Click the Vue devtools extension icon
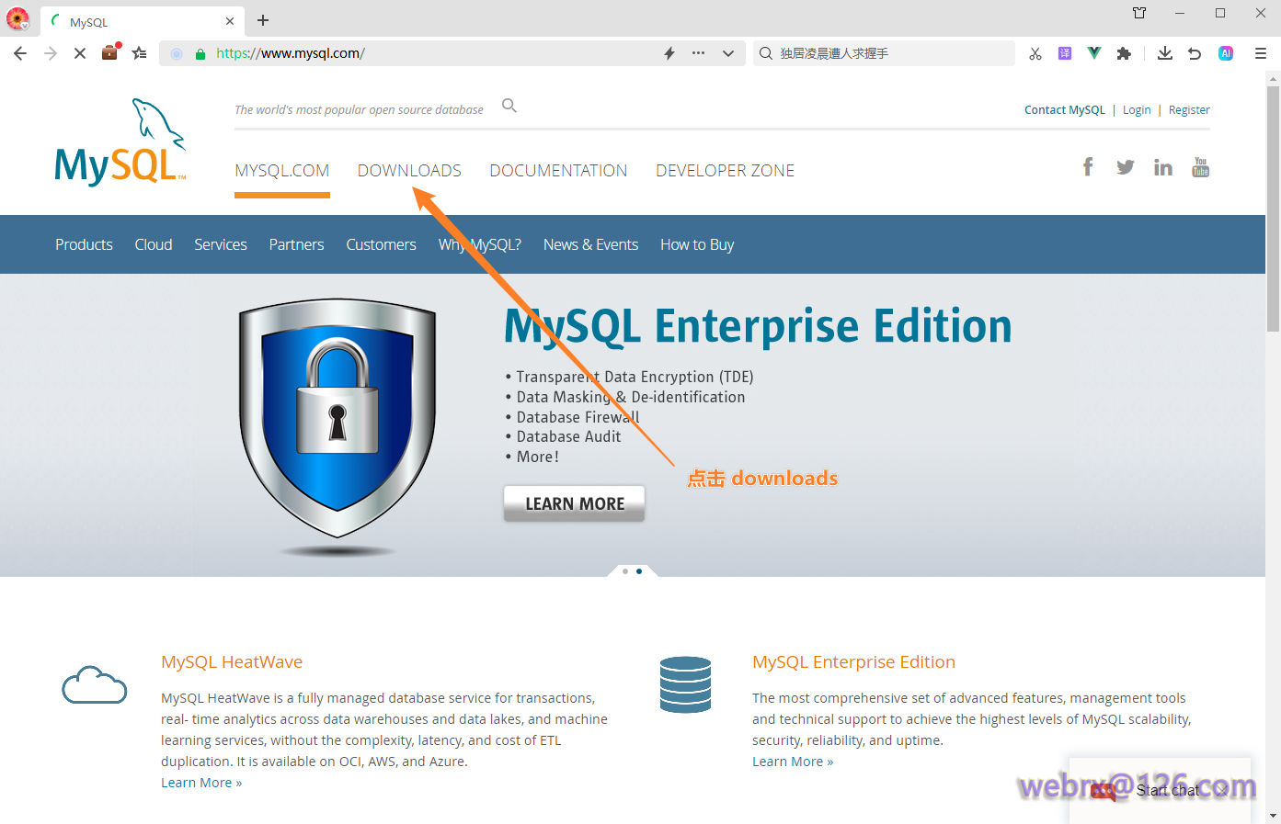This screenshot has height=824, width=1281. point(1094,53)
